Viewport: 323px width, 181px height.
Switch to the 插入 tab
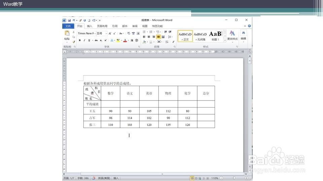pyautogui.click(x=89, y=26)
